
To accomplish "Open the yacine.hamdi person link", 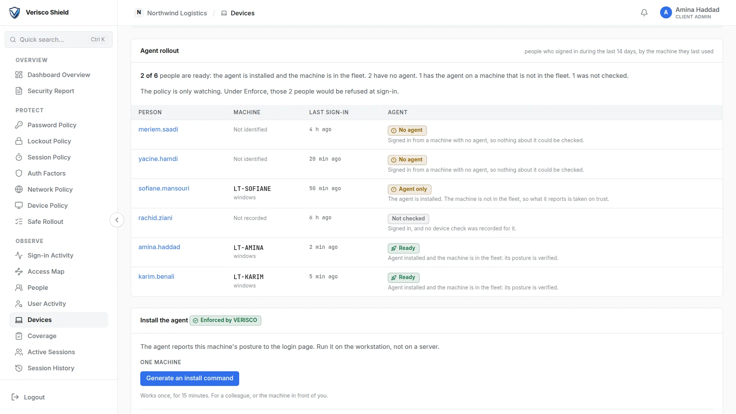I will (x=158, y=159).
